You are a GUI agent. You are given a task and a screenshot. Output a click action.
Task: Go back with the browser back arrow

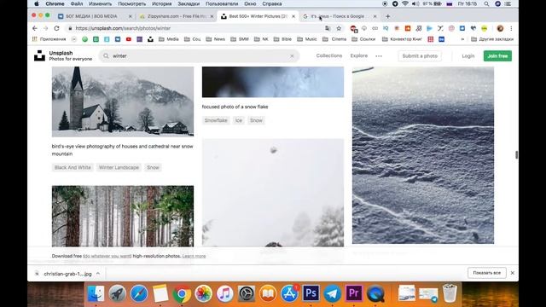click(x=34, y=28)
